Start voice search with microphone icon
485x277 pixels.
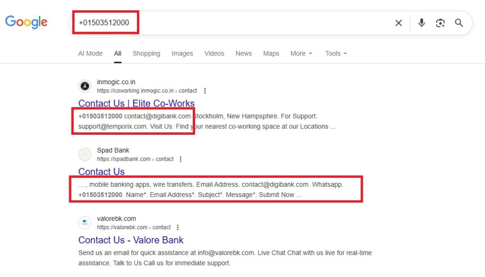coord(422,23)
